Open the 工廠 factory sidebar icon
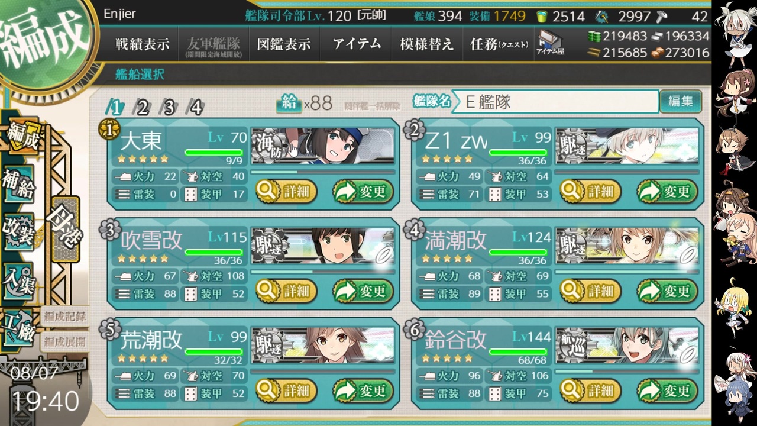757x426 pixels. (x=19, y=329)
